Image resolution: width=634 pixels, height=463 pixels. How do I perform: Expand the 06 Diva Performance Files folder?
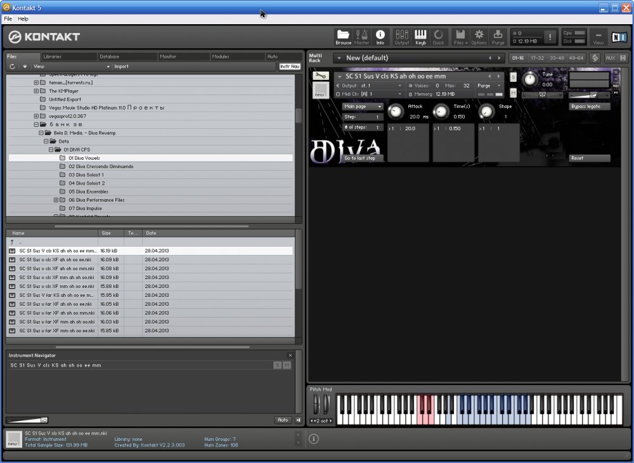[56, 200]
